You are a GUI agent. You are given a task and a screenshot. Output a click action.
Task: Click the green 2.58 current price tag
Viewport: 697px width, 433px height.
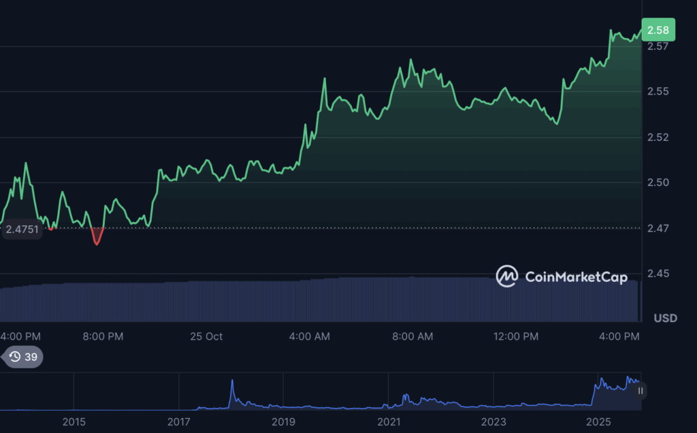coord(658,30)
